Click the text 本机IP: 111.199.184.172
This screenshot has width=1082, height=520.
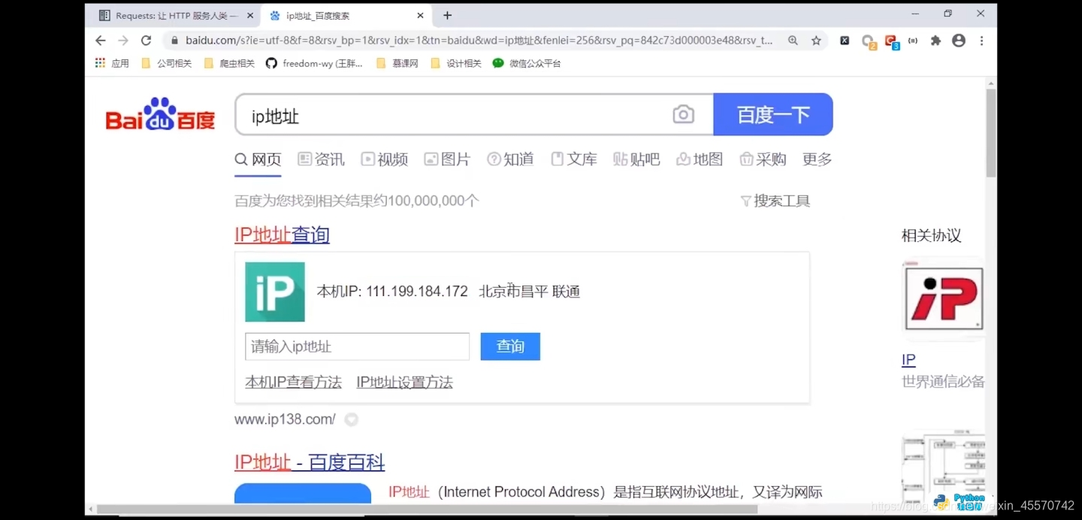(392, 292)
